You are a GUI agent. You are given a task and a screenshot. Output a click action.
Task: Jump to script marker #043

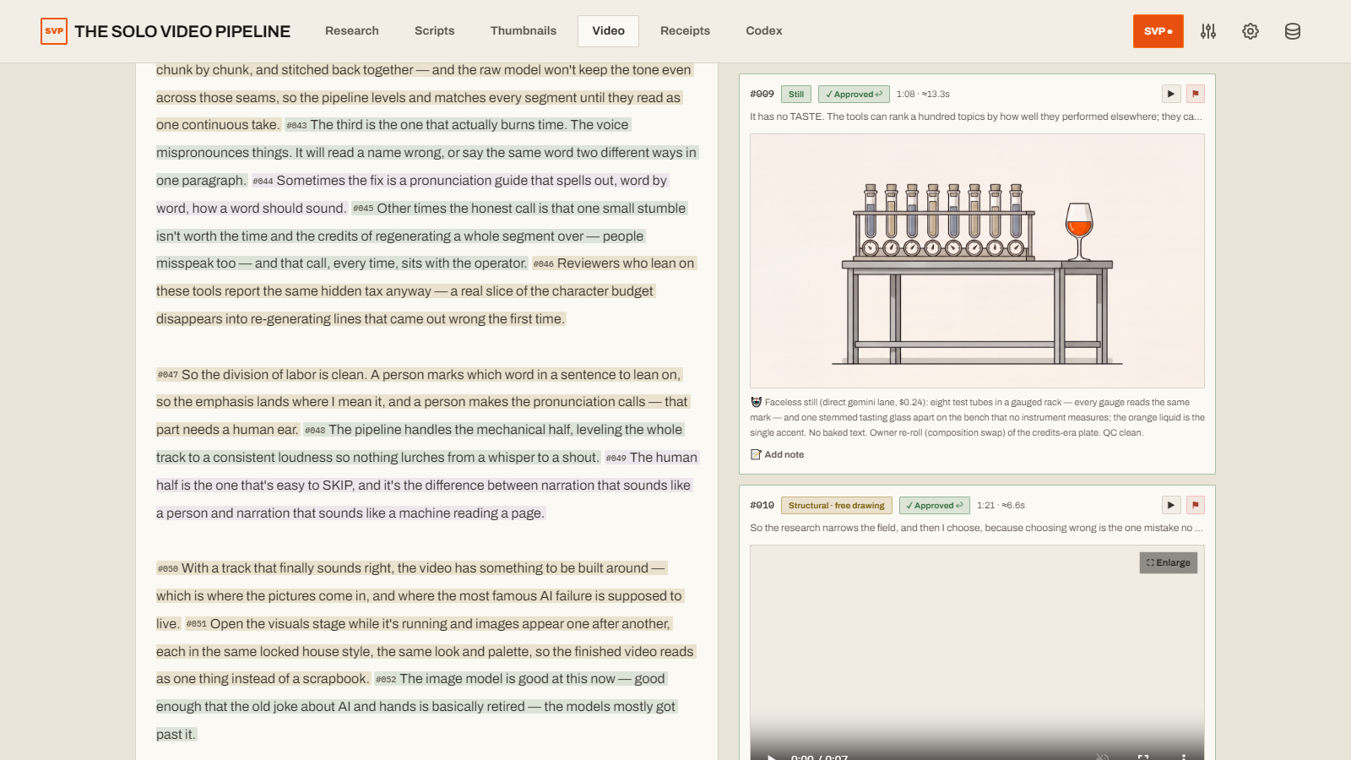click(x=296, y=125)
